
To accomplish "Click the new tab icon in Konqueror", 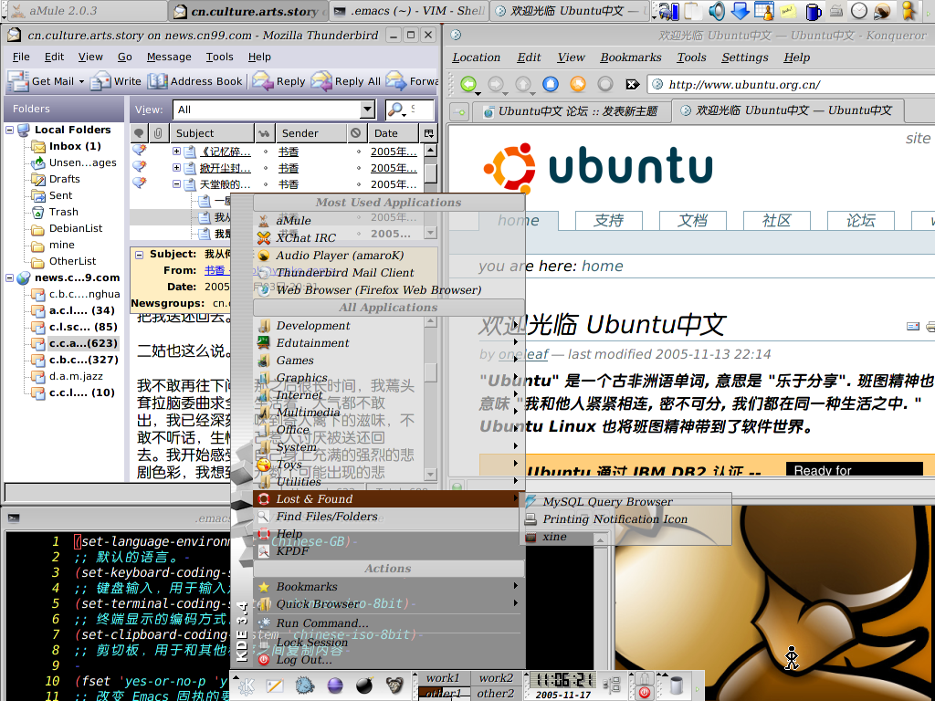I will tap(460, 111).
